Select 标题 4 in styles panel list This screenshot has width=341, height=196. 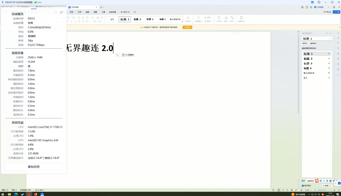point(317,68)
